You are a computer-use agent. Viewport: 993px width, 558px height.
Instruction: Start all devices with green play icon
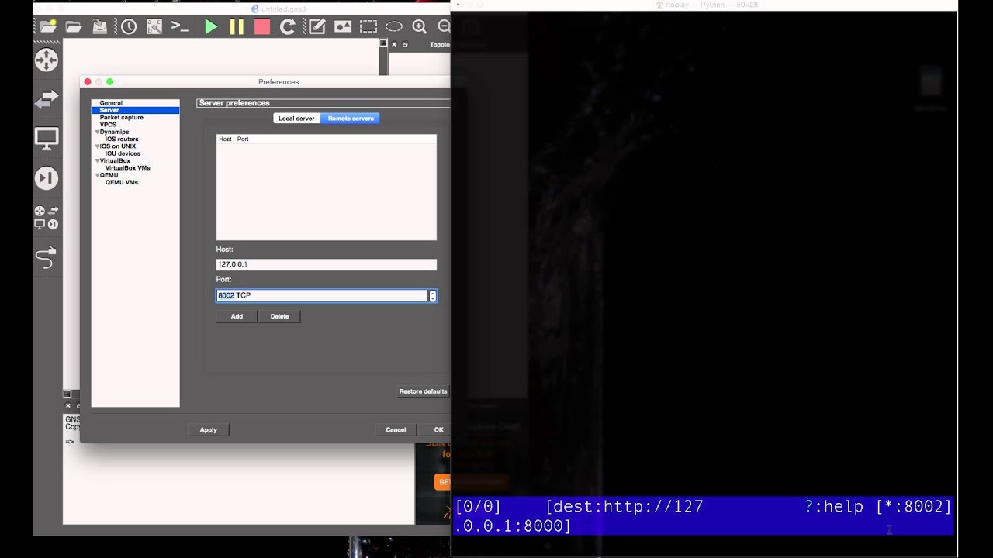point(210,27)
